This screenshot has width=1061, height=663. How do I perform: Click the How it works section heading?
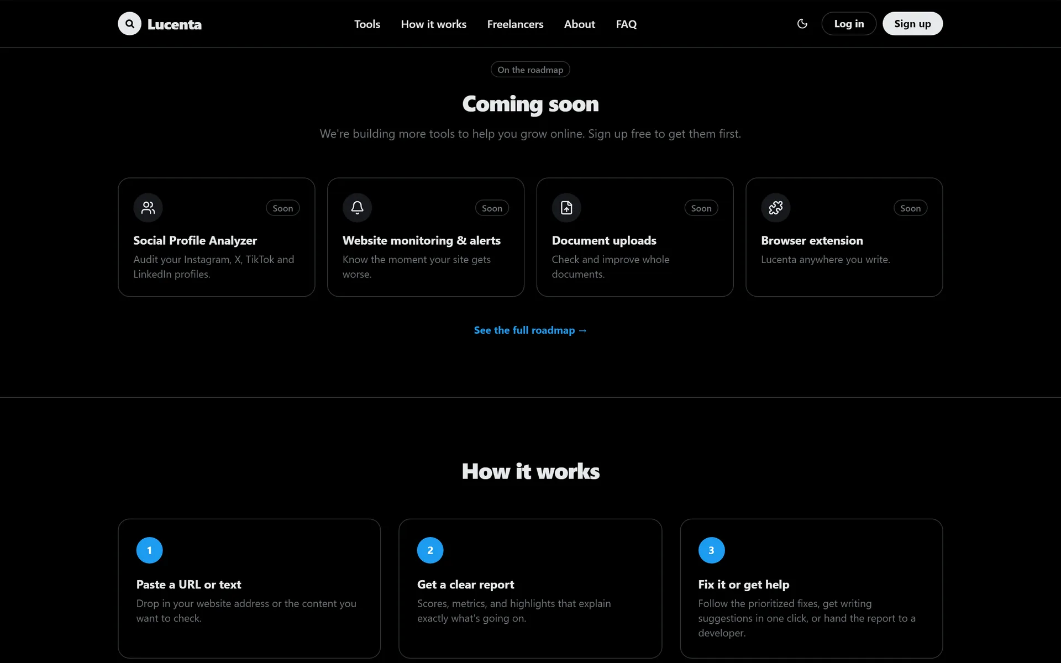530,471
